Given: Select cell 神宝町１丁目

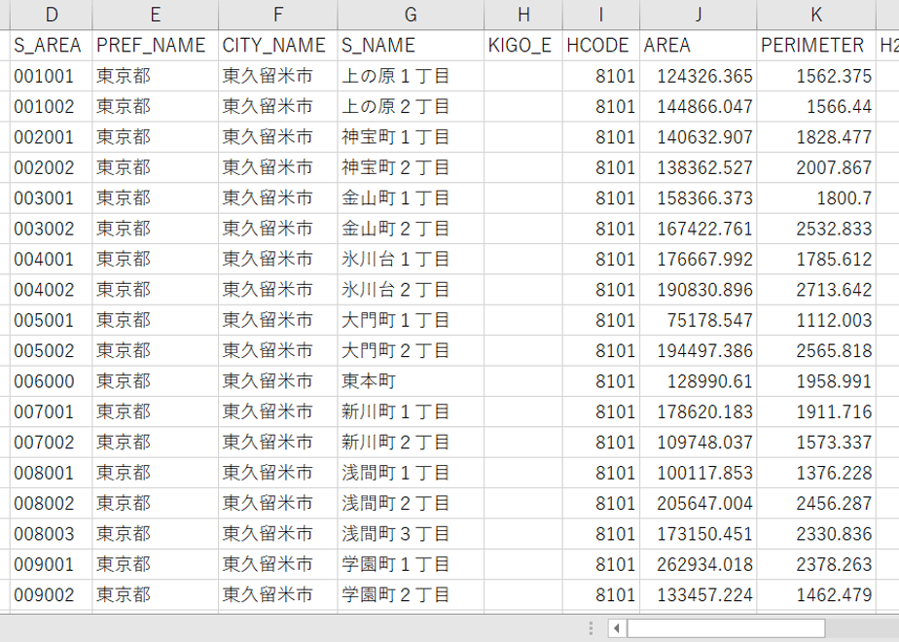Looking at the screenshot, I should point(411,137).
